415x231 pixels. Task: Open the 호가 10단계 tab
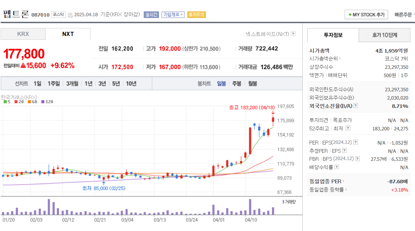click(x=384, y=35)
